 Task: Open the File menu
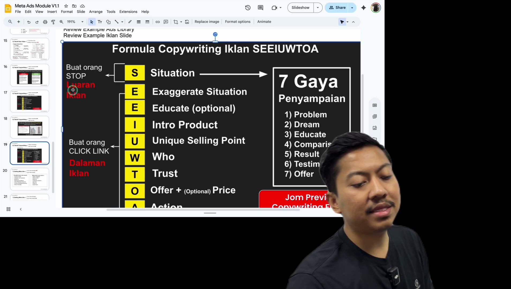click(x=18, y=12)
